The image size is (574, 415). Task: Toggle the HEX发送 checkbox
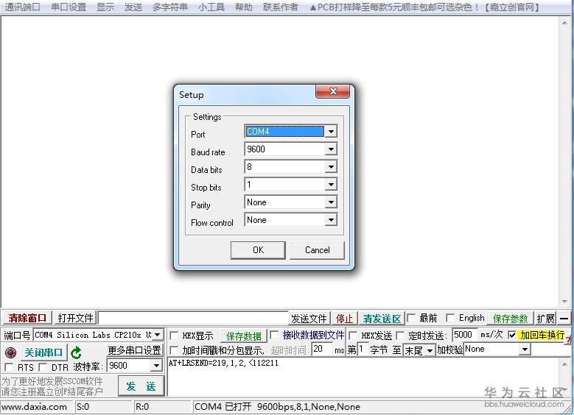[x=353, y=336]
